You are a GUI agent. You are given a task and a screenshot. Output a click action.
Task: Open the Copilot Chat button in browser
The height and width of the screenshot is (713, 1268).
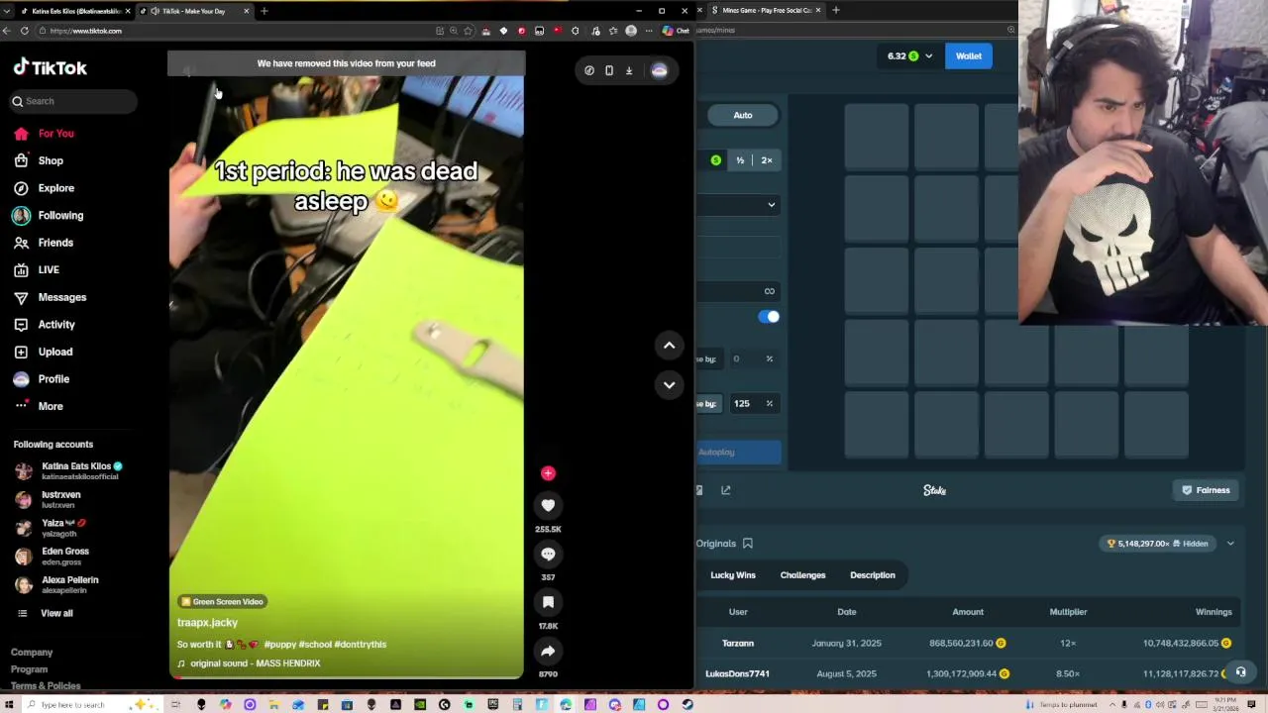[x=676, y=31]
